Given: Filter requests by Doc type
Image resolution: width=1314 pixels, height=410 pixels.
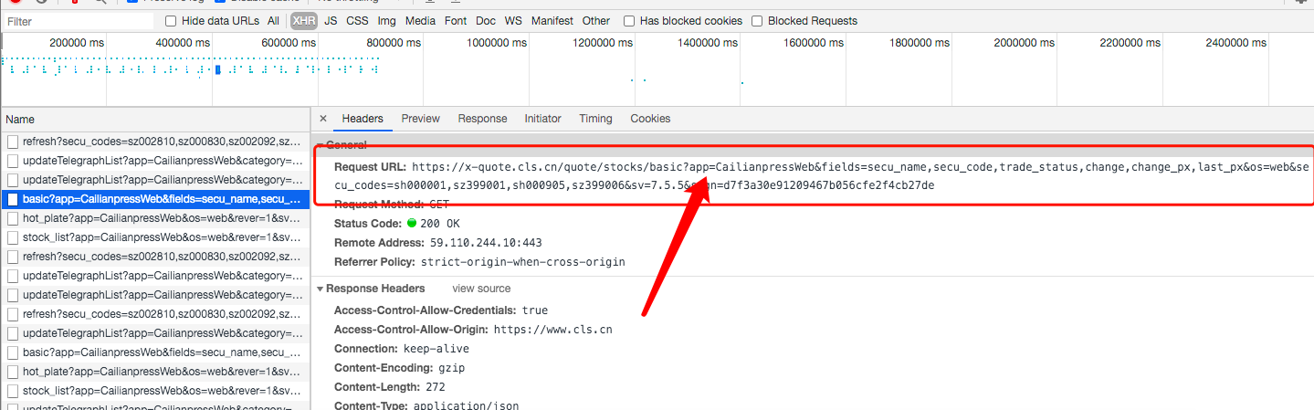Looking at the screenshot, I should point(486,21).
